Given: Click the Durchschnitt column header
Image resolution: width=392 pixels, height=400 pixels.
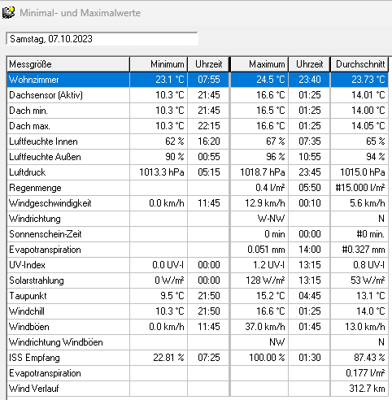Looking at the screenshot, I should point(359,64).
